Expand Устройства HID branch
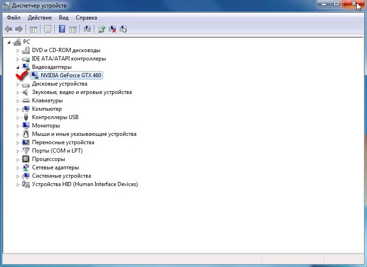The width and height of the screenshot is (367, 267). tap(18, 185)
